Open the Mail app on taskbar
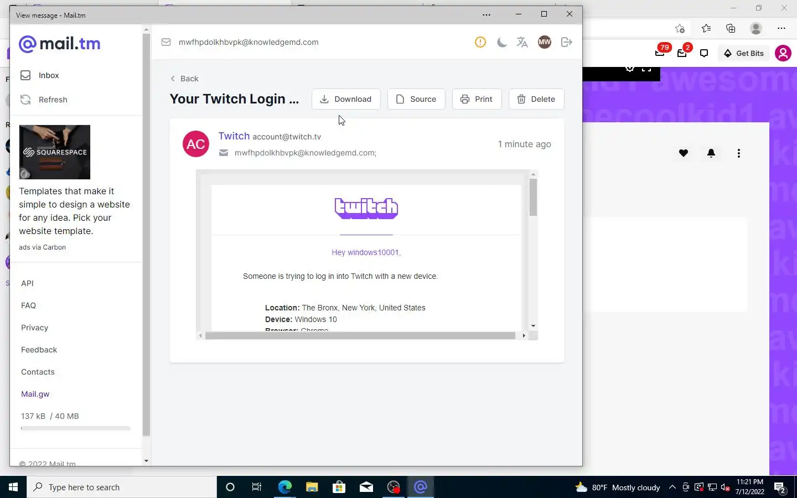The height and width of the screenshot is (498, 797). coord(366,487)
